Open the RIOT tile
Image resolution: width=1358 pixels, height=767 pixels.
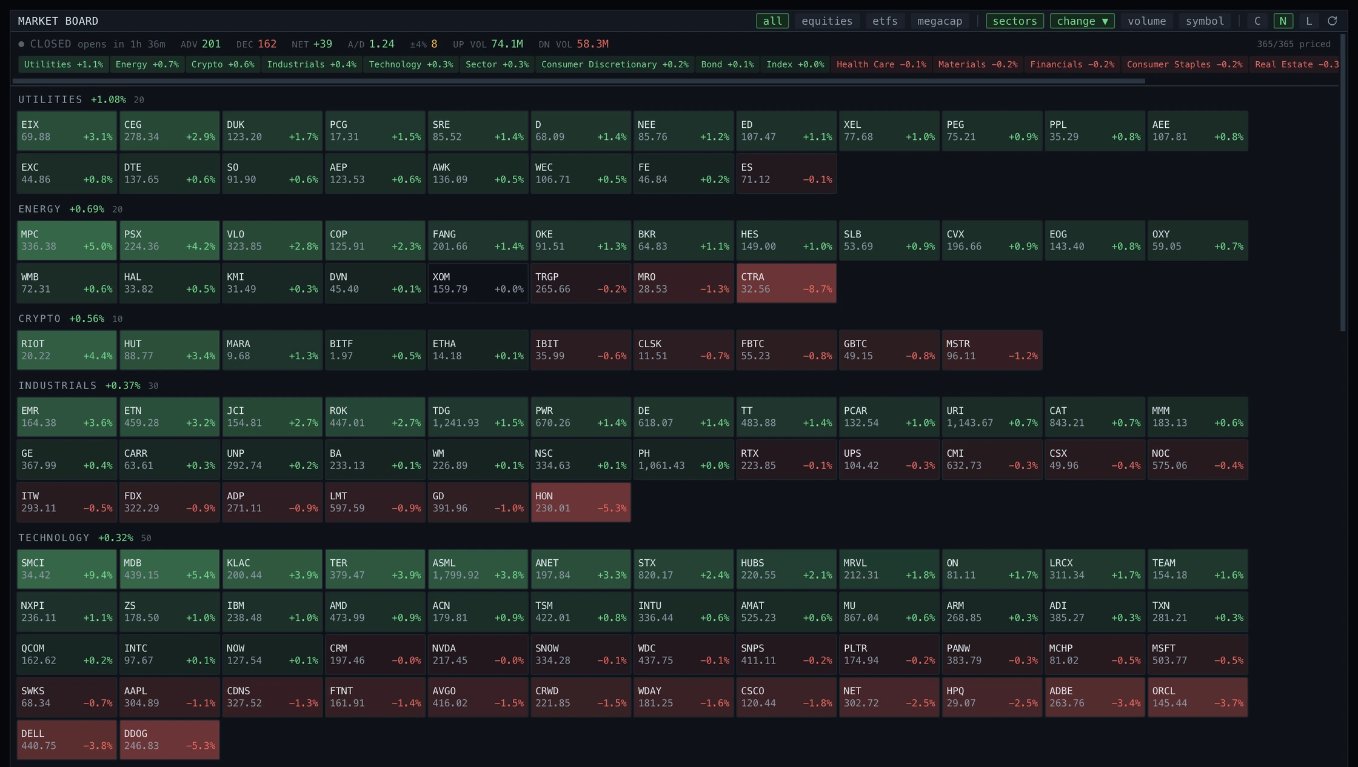67,350
